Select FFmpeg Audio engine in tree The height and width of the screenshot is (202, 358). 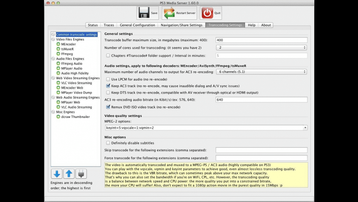click(72, 63)
